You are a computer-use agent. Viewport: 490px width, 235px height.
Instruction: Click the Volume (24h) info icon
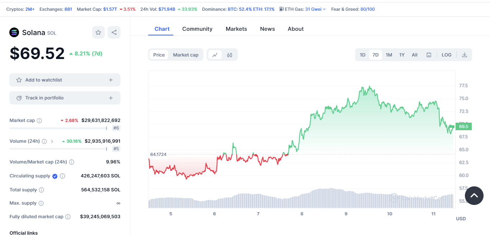point(44,141)
